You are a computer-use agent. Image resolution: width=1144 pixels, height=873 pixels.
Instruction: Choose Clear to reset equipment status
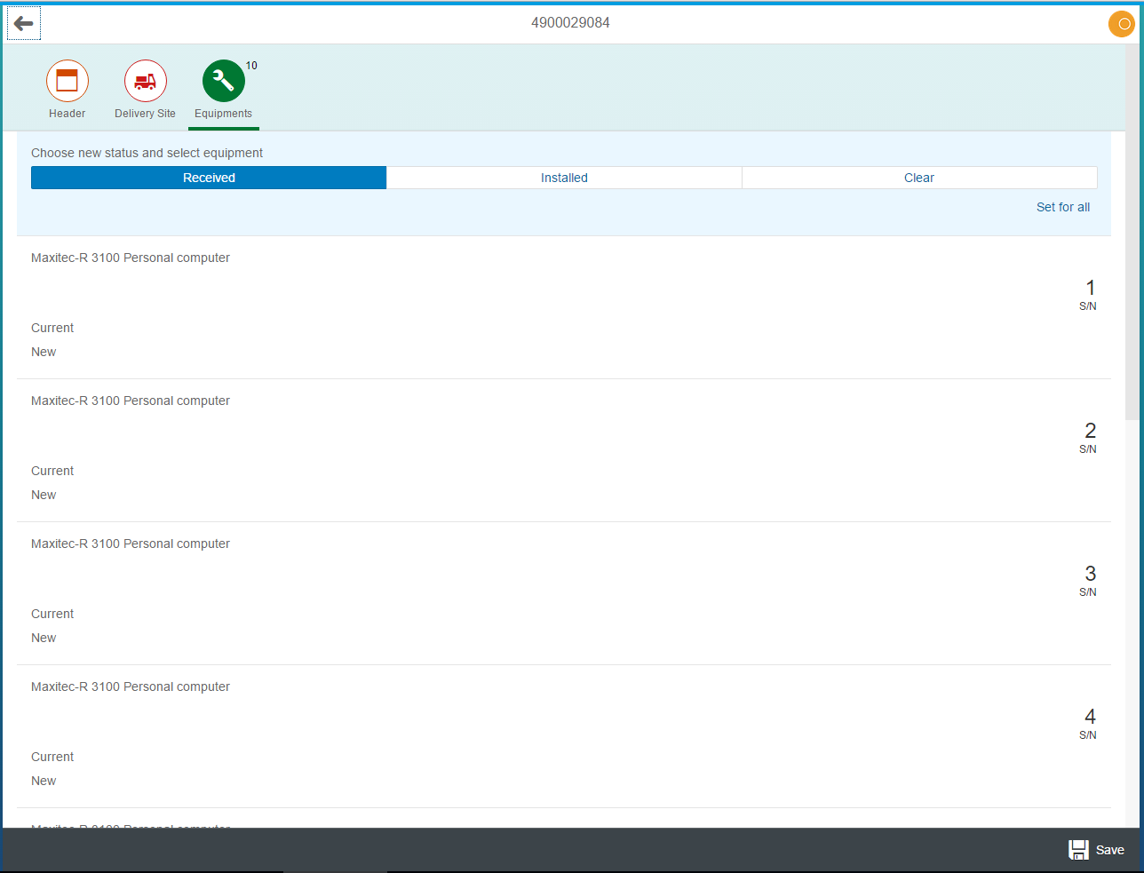pyautogui.click(x=918, y=178)
